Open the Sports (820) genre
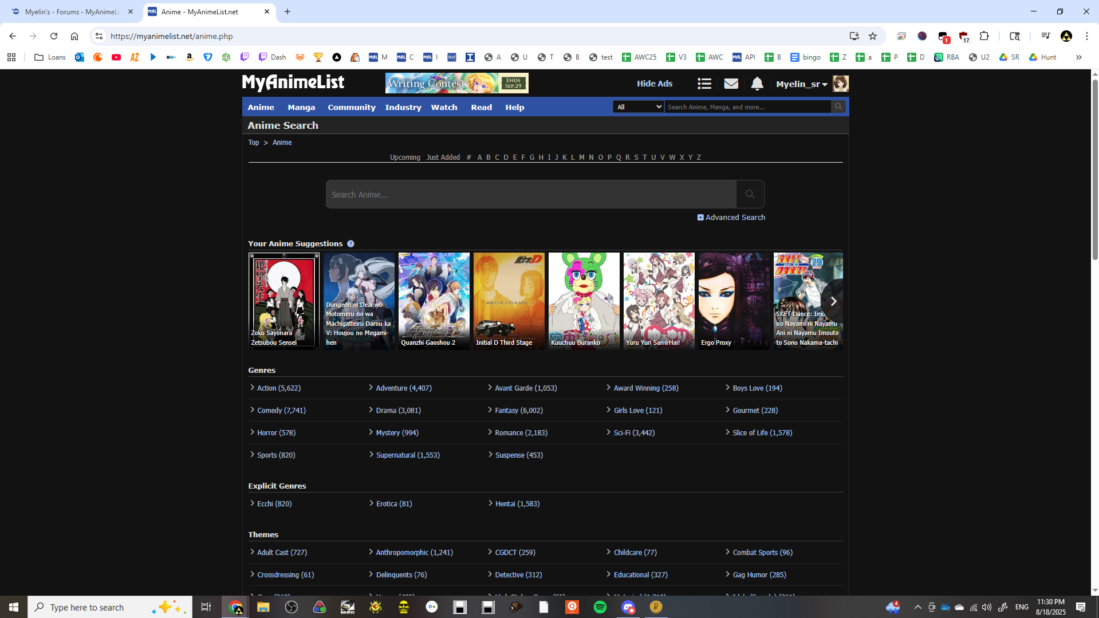 tap(276, 455)
